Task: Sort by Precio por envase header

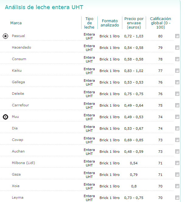Action: [x=134, y=23]
